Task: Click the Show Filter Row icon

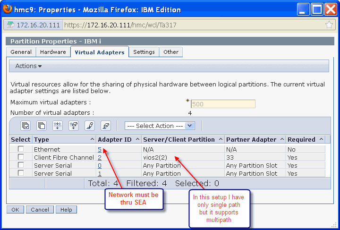Action: click(57, 126)
